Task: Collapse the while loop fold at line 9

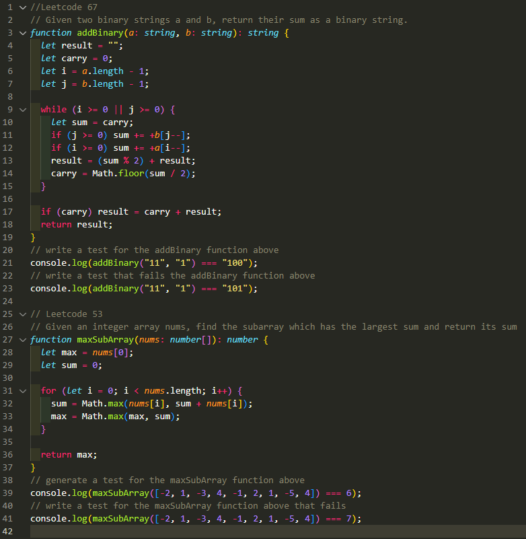Action: coord(23,110)
